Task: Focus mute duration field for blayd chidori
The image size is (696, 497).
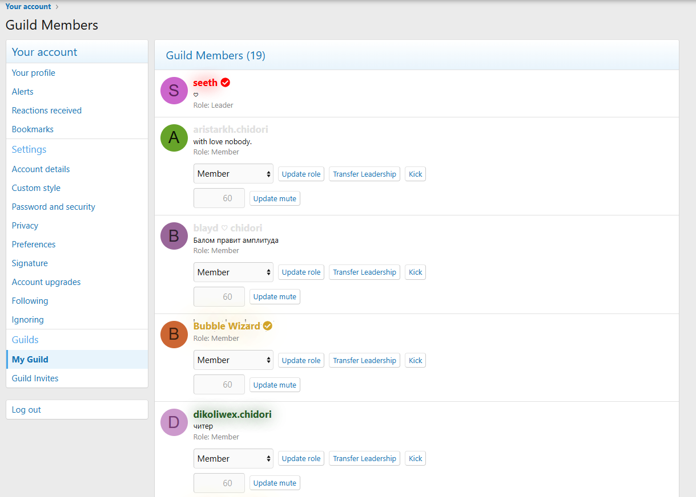Action: click(x=219, y=297)
